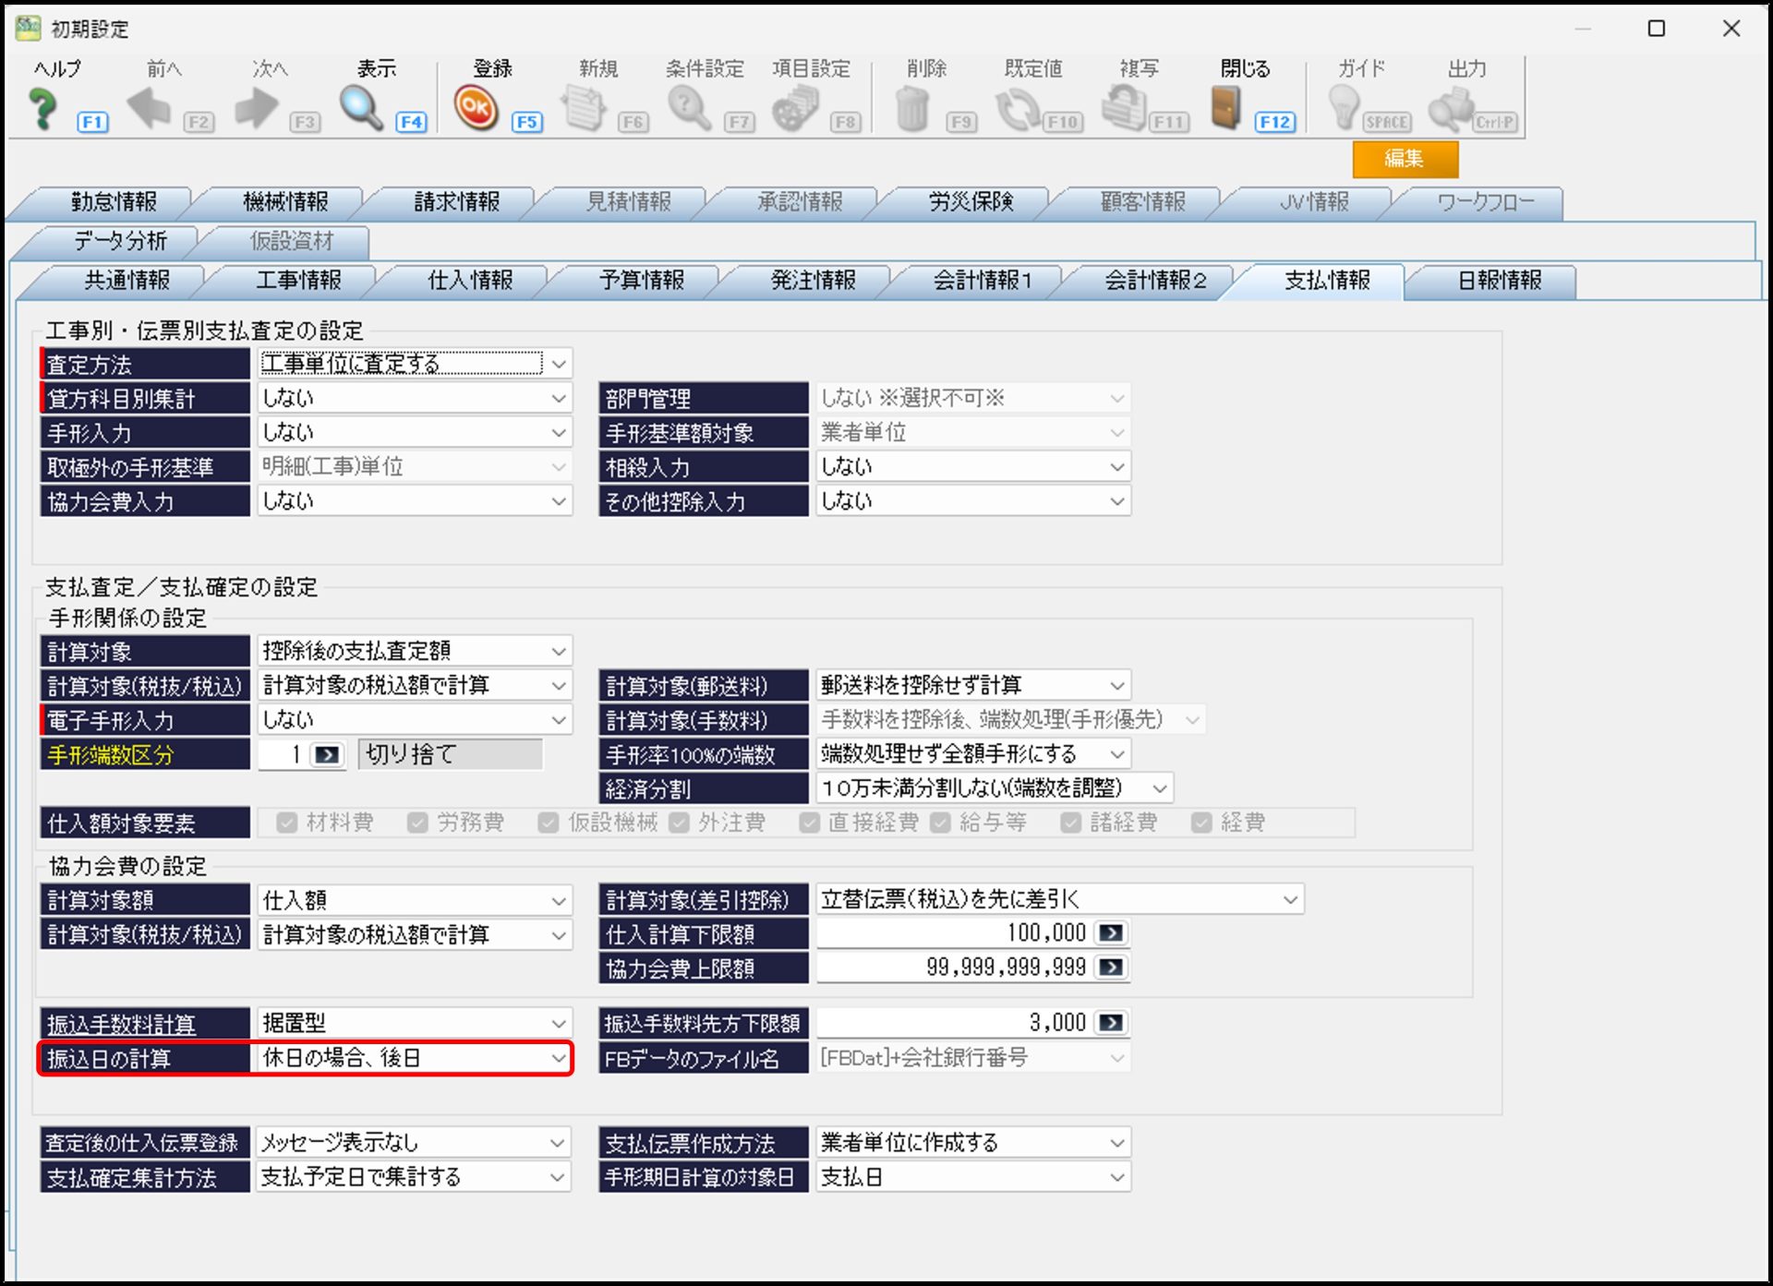Click the 削除 trash can icon
The width and height of the screenshot is (1773, 1286).
[911, 109]
